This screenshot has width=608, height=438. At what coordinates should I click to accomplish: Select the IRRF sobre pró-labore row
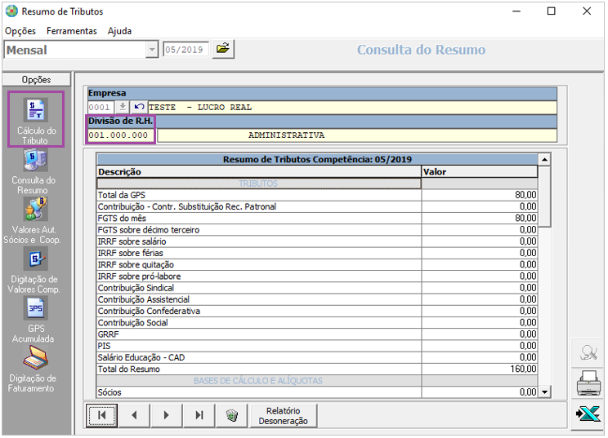[317, 277]
